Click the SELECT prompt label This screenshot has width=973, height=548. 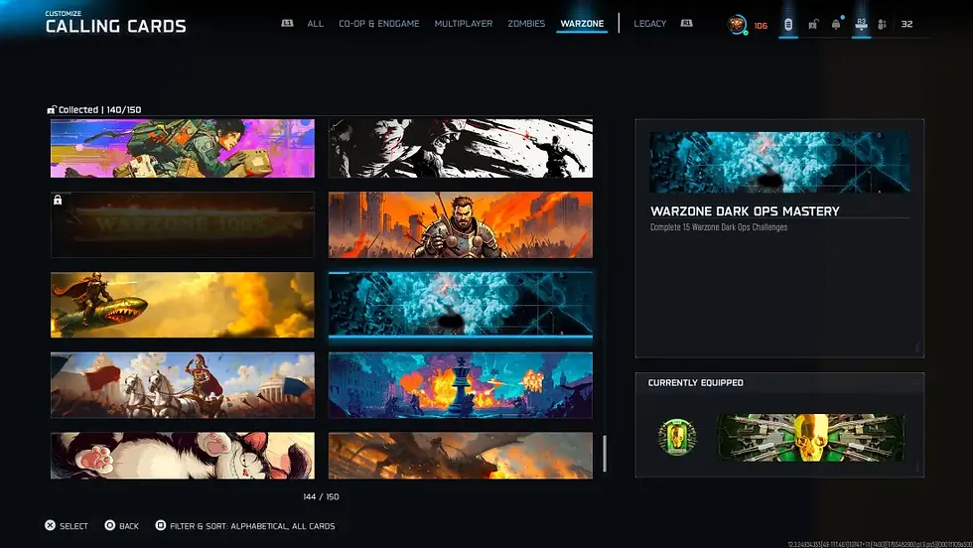click(x=73, y=526)
